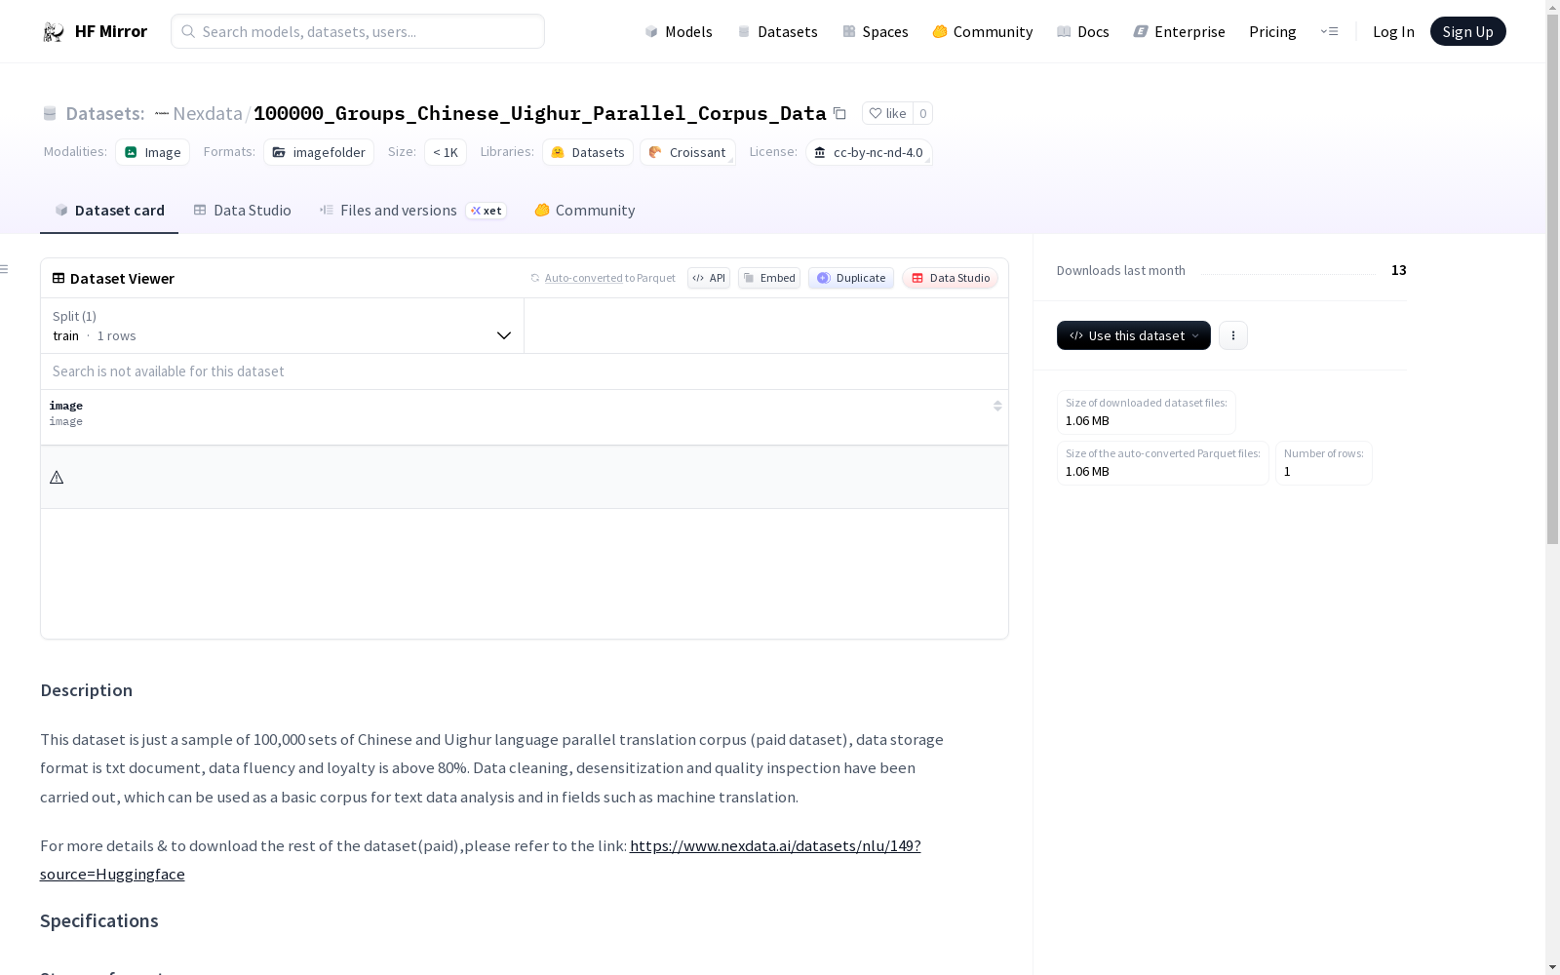Open the Nexdata organization link
Viewport: 1560px width, 975px height.
point(208,113)
